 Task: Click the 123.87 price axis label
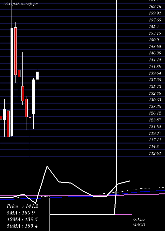(155, 120)
